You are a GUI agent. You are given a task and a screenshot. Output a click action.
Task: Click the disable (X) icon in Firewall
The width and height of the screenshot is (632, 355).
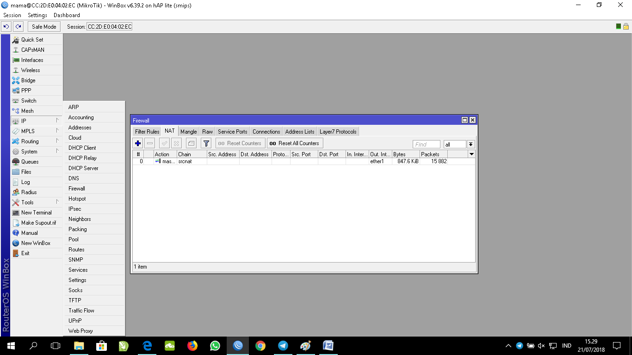[x=176, y=143]
